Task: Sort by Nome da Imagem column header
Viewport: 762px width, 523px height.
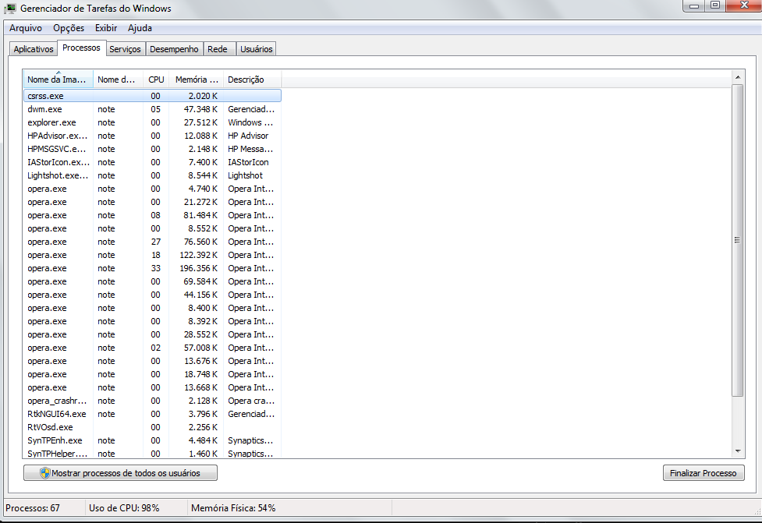Action: pyautogui.click(x=58, y=80)
